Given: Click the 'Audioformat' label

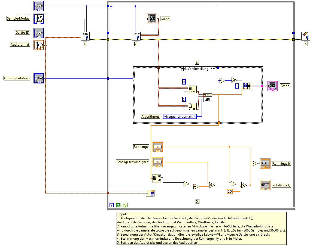Looking at the screenshot, I should click(20, 44).
